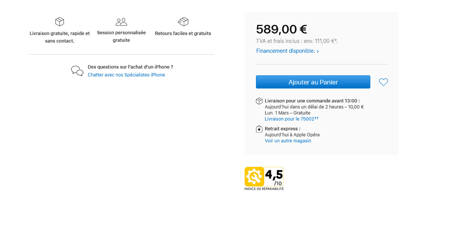The height and width of the screenshot is (226, 453).
Task: Choose Voir un autre magasin link
Action: [x=288, y=141]
